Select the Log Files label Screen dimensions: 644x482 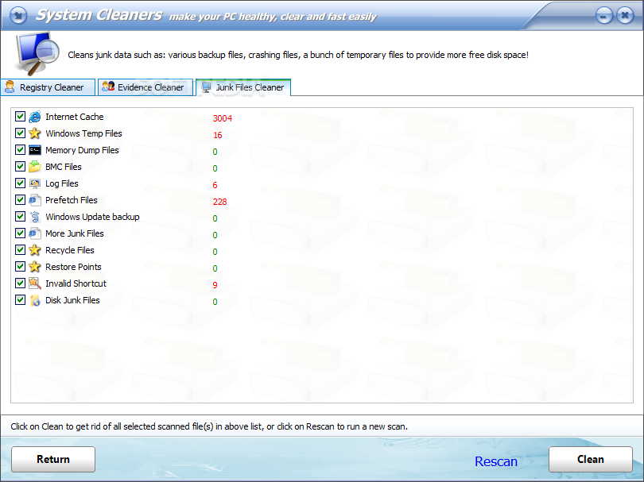click(x=61, y=183)
